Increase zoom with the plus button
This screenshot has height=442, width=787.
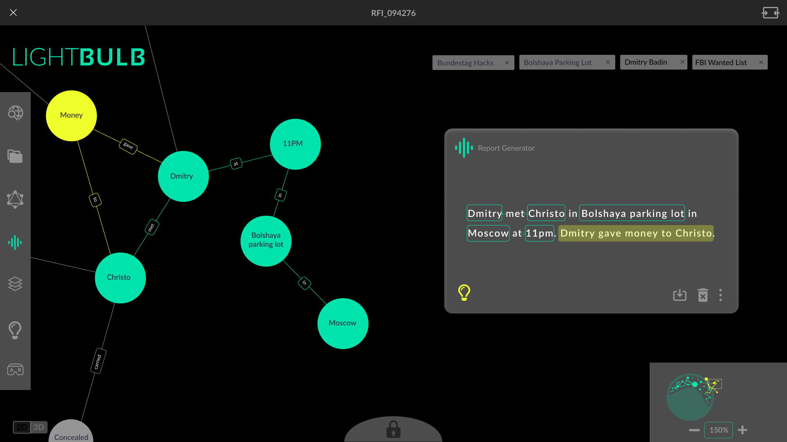click(742, 430)
